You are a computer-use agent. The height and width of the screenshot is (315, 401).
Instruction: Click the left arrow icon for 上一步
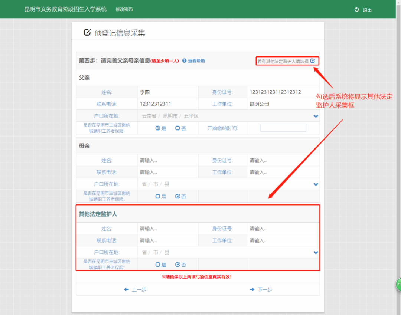click(x=127, y=289)
